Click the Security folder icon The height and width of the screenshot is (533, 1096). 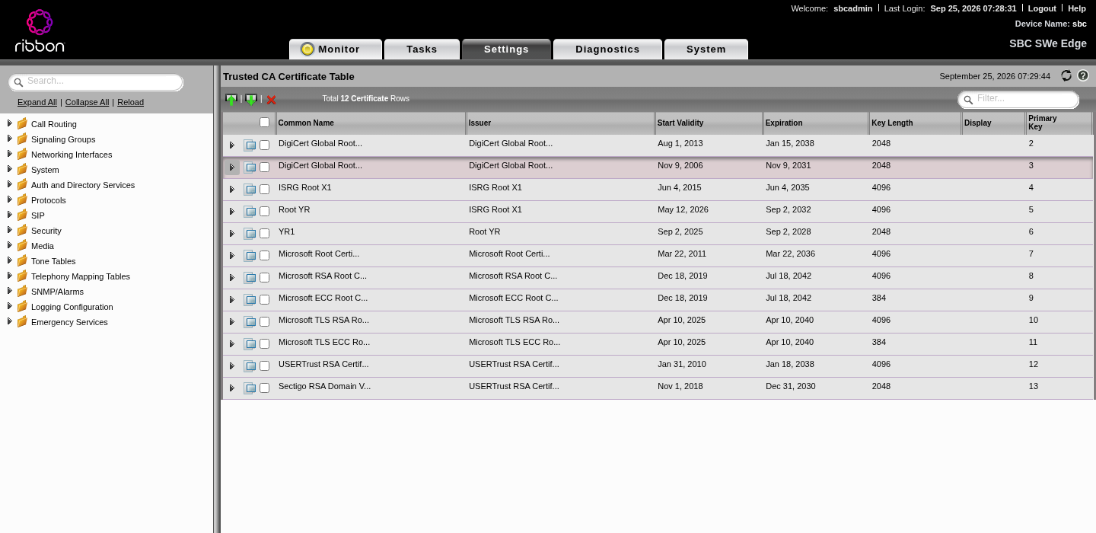[22, 230]
